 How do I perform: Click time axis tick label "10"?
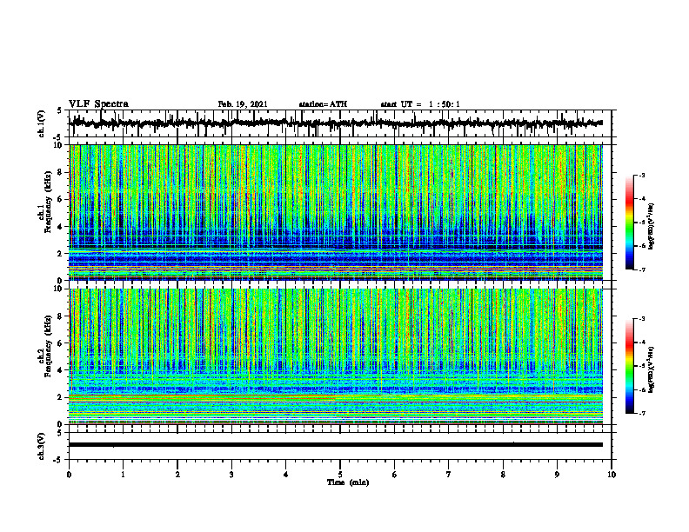612,475
